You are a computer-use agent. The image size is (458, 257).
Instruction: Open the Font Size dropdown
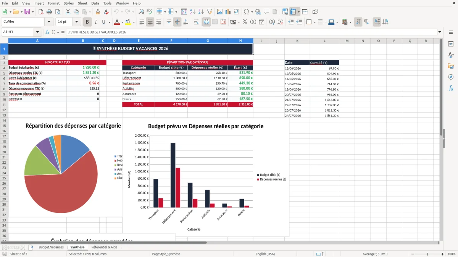point(76,22)
